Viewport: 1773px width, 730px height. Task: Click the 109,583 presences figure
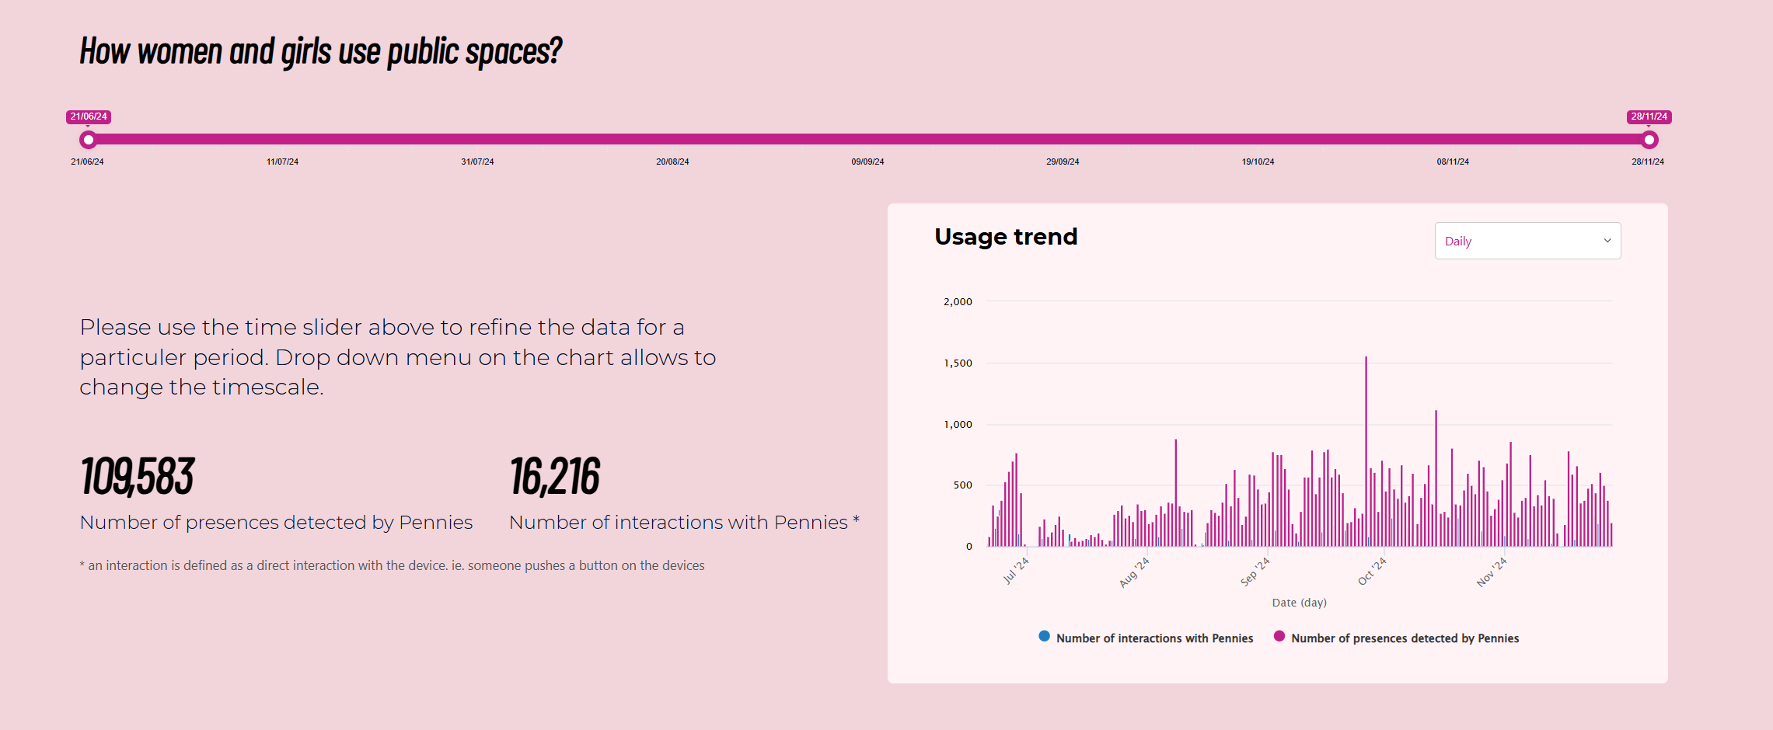tap(138, 476)
